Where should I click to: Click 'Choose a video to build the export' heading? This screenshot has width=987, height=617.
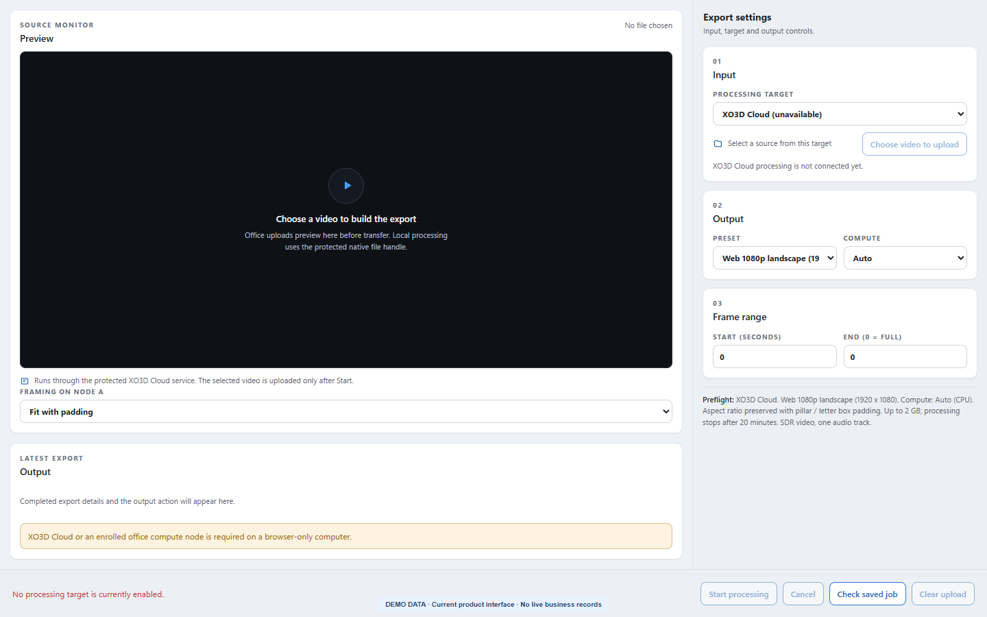point(346,219)
